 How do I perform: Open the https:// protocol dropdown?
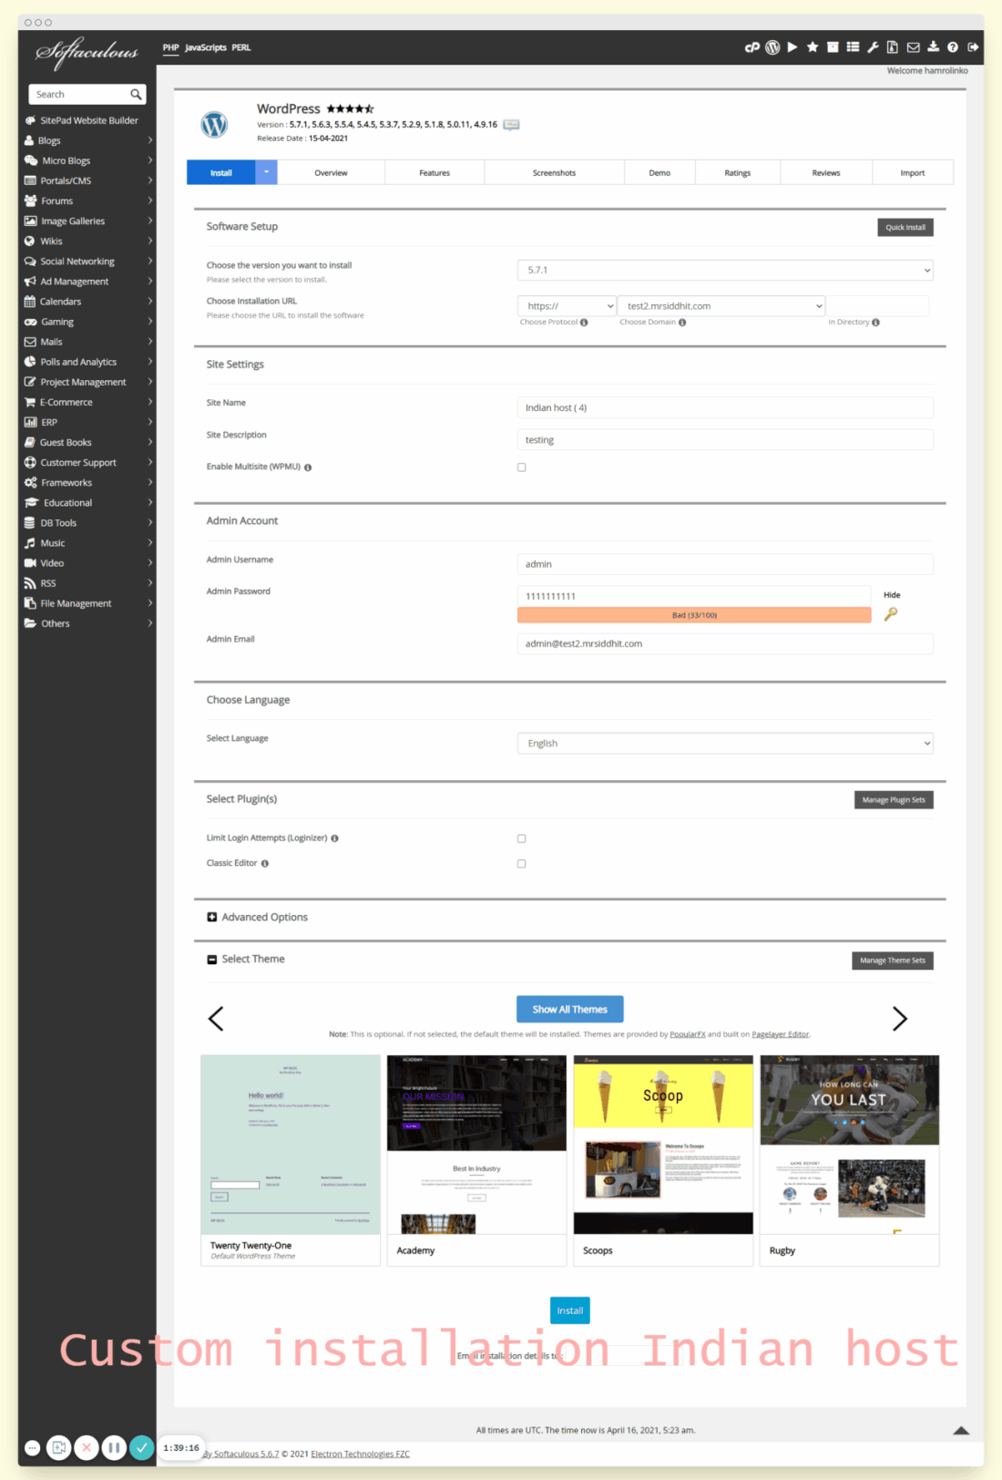(567, 306)
